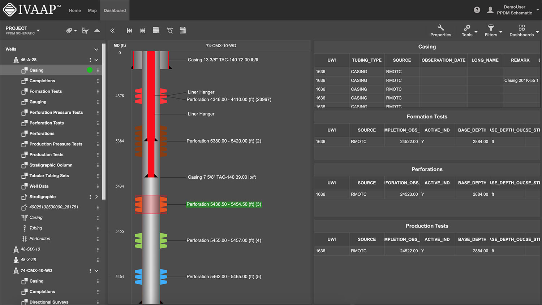Open options menu for Gauging row
Image resolution: width=542 pixels, height=305 pixels.
pyautogui.click(x=98, y=102)
